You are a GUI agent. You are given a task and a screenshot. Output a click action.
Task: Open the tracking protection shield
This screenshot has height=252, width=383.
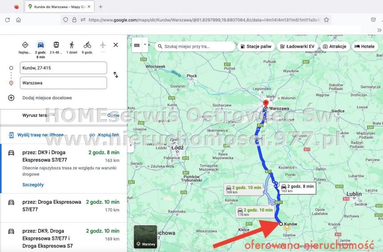(65, 20)
